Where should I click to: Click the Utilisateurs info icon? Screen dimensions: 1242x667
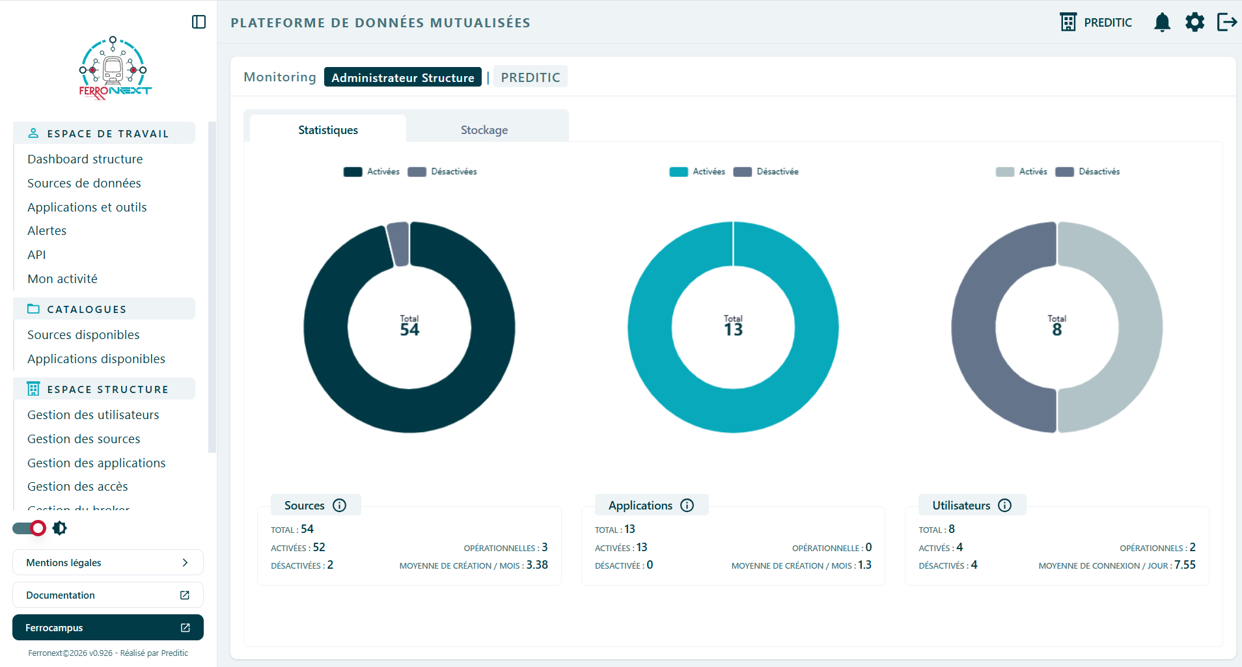click(x=1004, y=506)
